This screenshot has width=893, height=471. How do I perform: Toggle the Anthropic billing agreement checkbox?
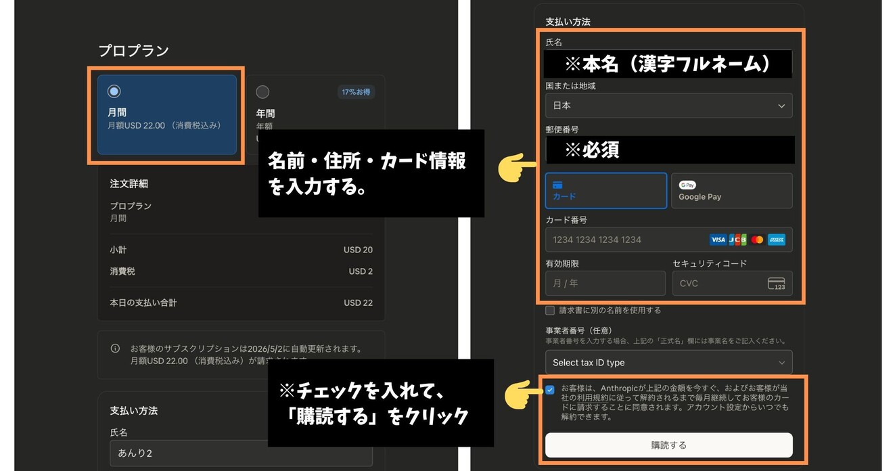pyautogui.click(x=550, y=390)
